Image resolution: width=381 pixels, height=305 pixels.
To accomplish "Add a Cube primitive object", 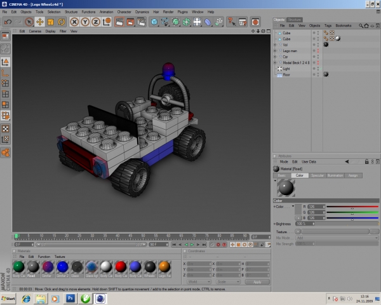I will pos(154,22).
